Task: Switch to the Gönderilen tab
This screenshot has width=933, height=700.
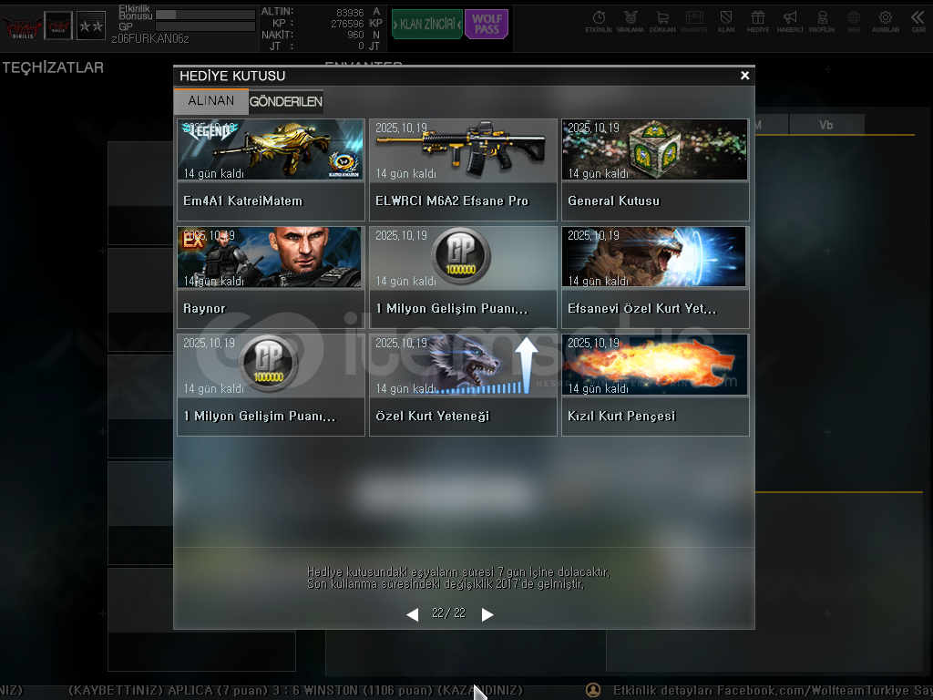Action: [x=285, y=102]
